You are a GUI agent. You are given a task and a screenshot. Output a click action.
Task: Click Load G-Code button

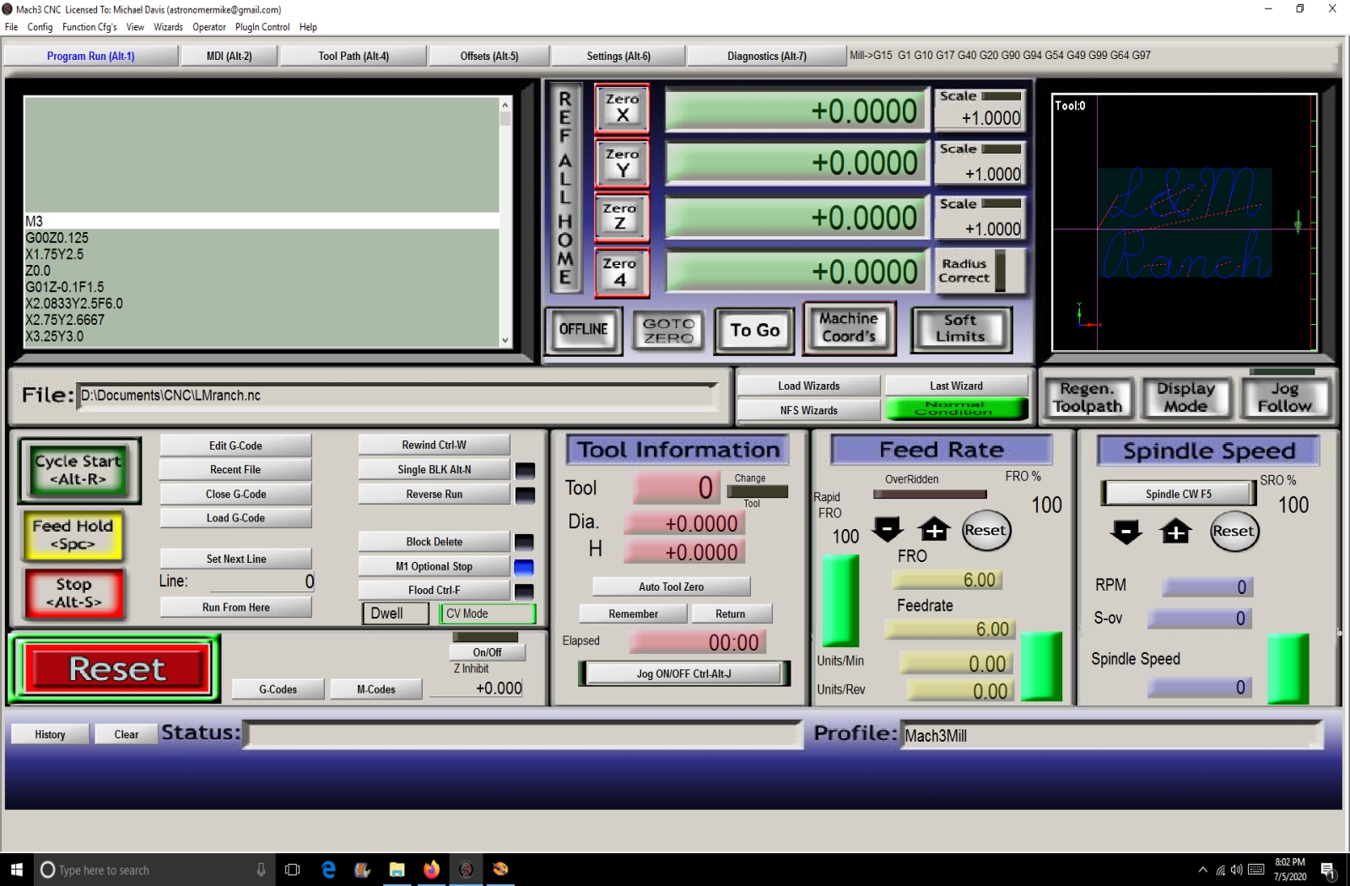point(235,518)
